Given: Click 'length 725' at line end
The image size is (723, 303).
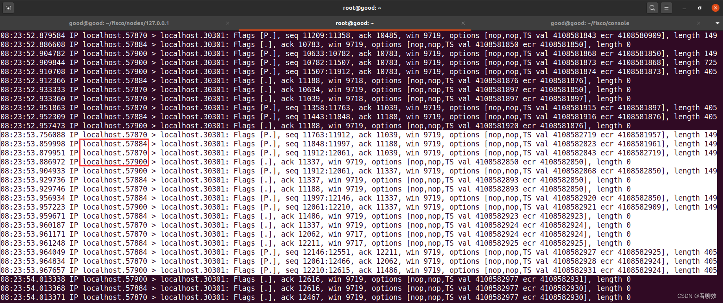Looking at the screenshot, I should (x=696, y=63).
